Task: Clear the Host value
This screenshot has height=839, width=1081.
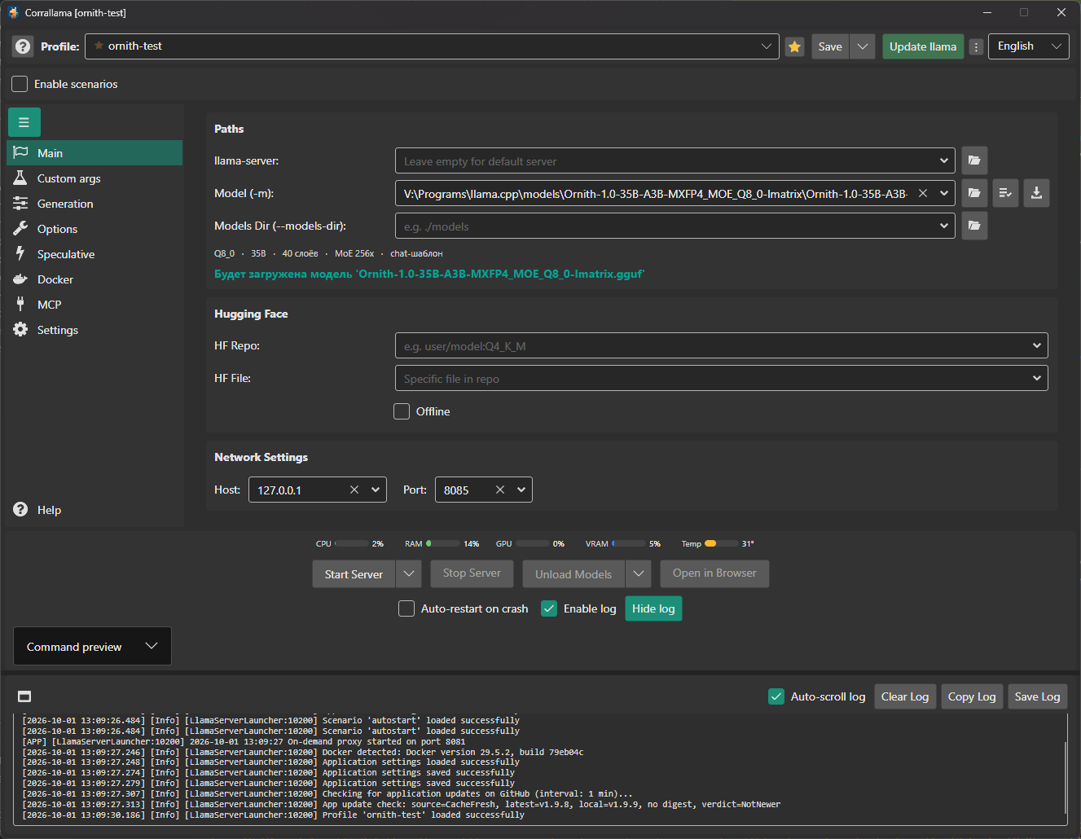Action: click(x=354, y=490)
